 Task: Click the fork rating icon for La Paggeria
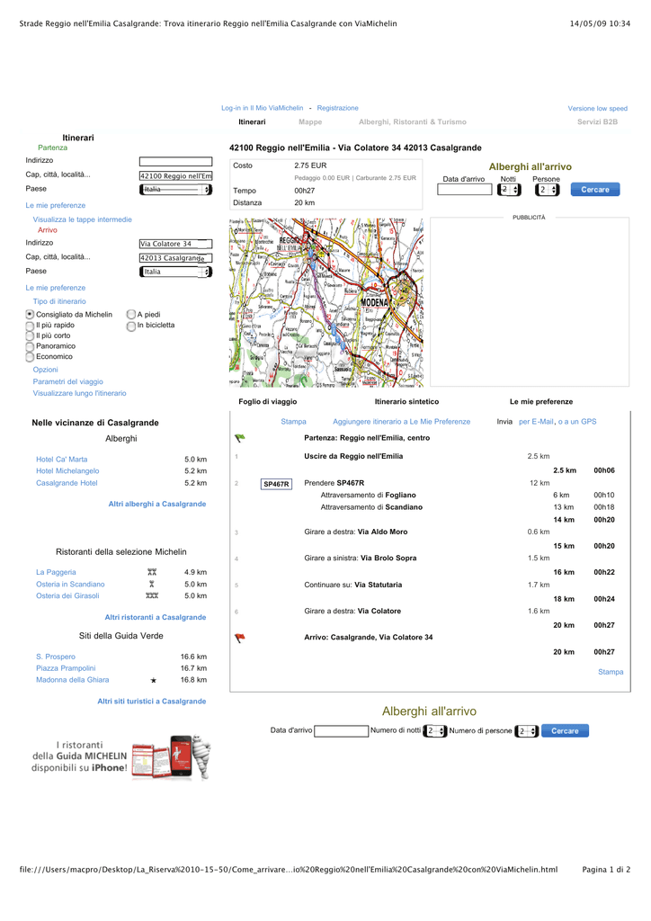click(152, 572)
